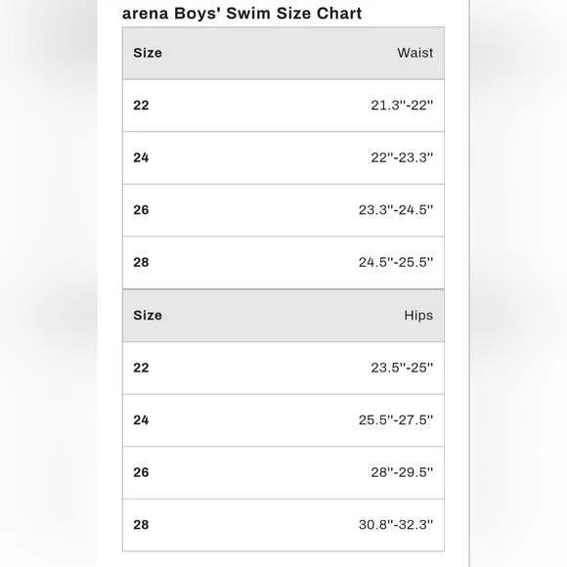
Task: Select size 24 in waist table
Action: click(x=141, y=157)
